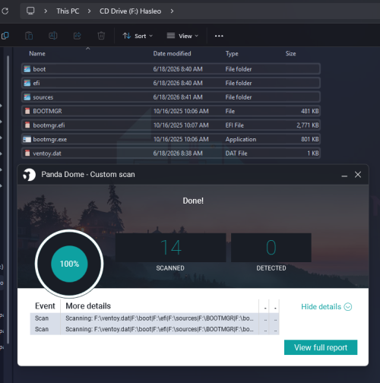Click the efi folder icon
380x383 pixels.
tap(27, 83)
